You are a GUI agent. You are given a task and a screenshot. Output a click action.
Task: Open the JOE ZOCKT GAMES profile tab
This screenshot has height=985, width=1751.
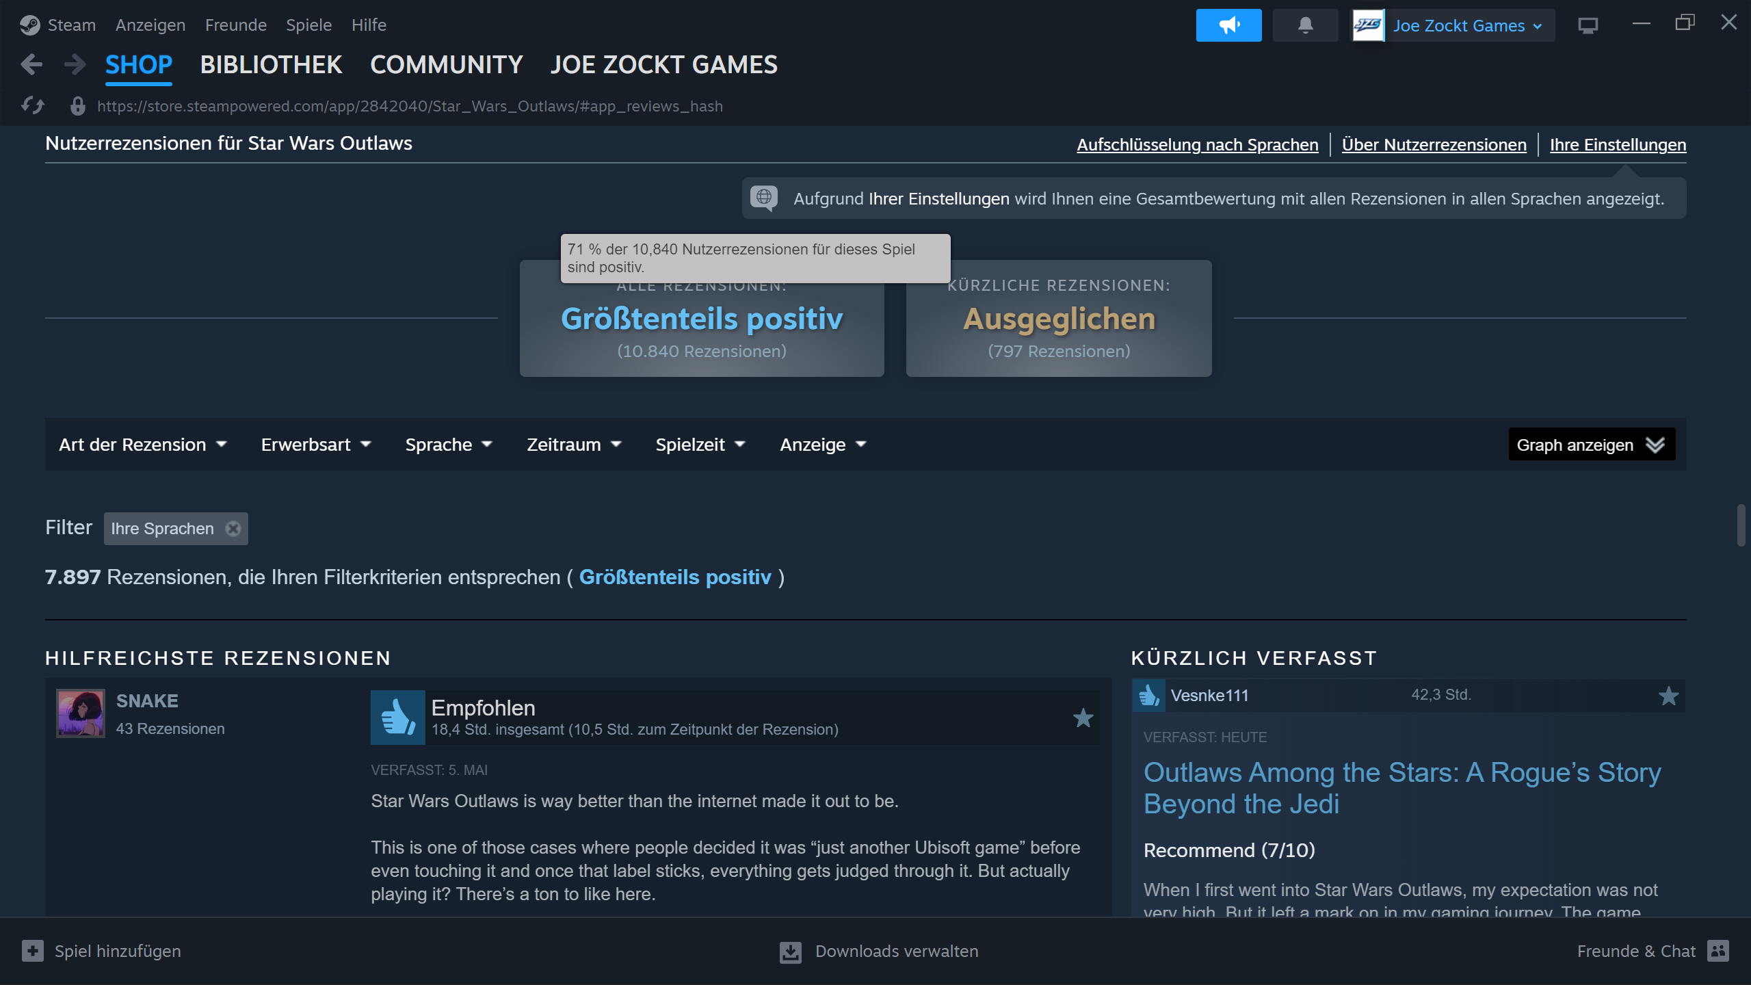point(664,65)
